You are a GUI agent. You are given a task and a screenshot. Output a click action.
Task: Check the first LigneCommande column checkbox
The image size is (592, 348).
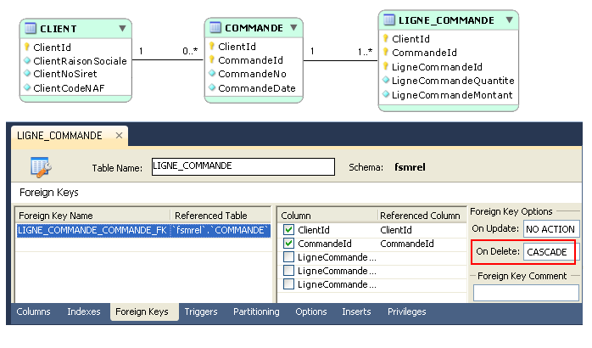pyautogui.click(x=288, y=257)
